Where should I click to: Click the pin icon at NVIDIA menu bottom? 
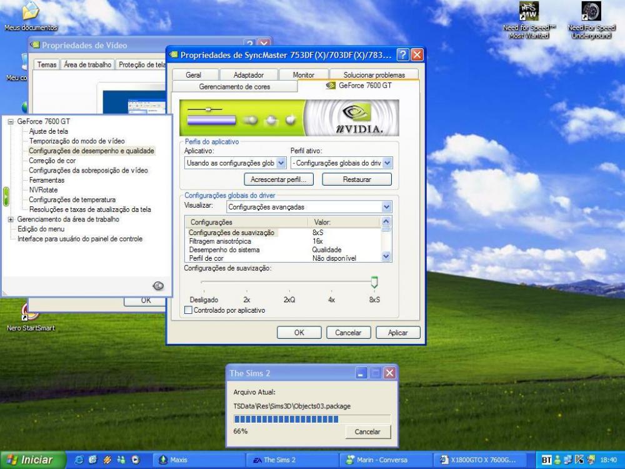point(158,286)
